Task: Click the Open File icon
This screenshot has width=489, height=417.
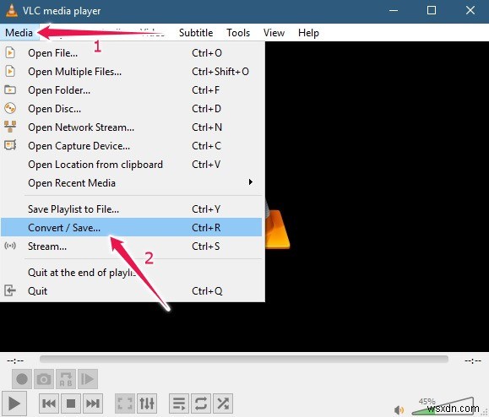Action: coord(10,52)
